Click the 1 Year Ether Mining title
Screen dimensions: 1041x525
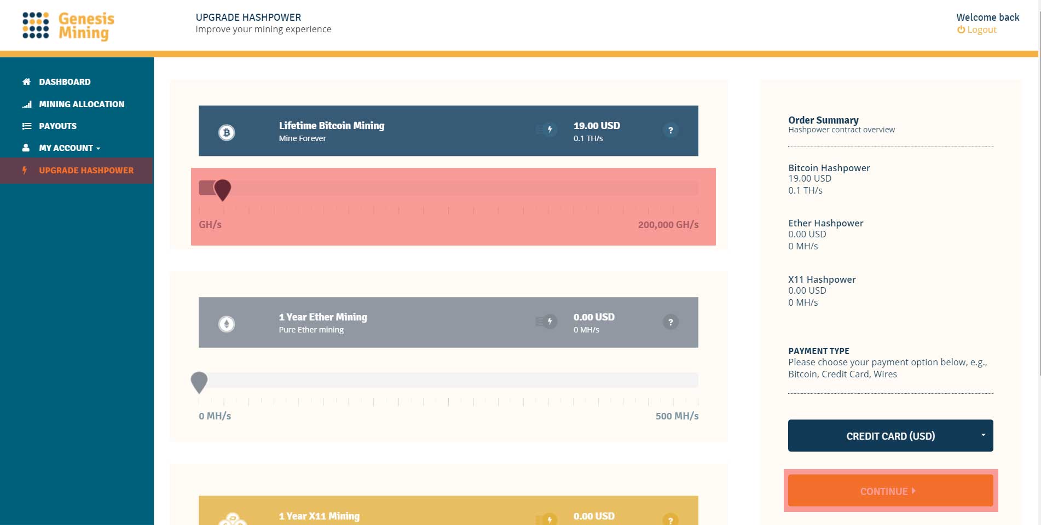(x=323, y=317)
